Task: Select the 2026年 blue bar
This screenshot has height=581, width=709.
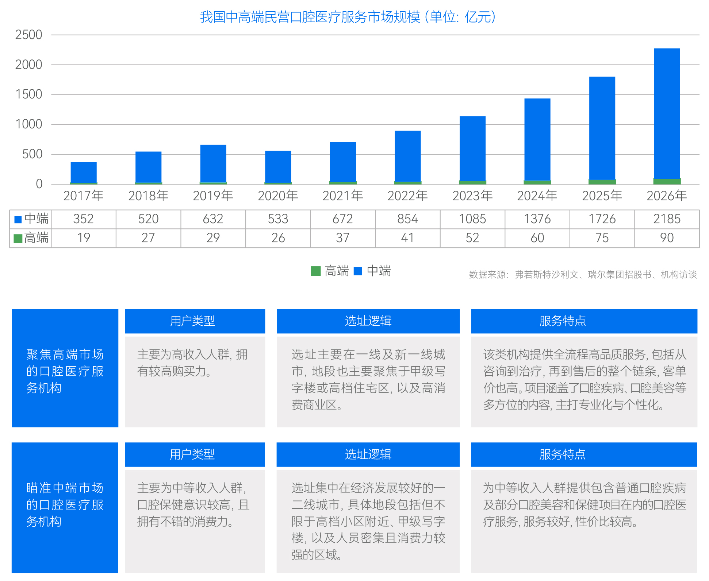Action: pos(667,113)
